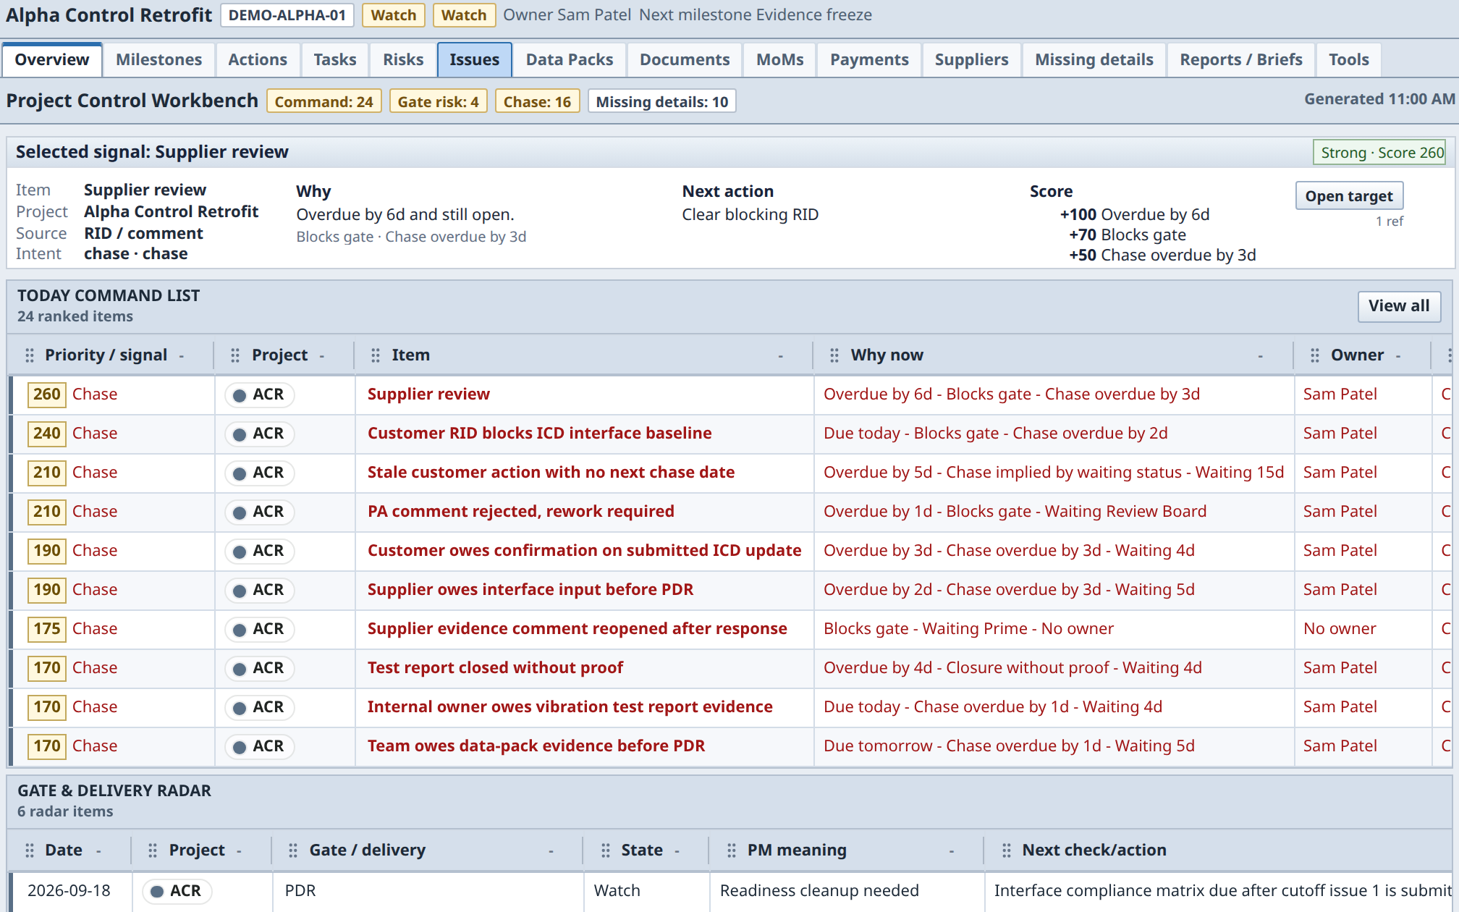Click ACR project chip in the PDR radar row
The image size is (1459, 912).
click(x=177, y=891)
